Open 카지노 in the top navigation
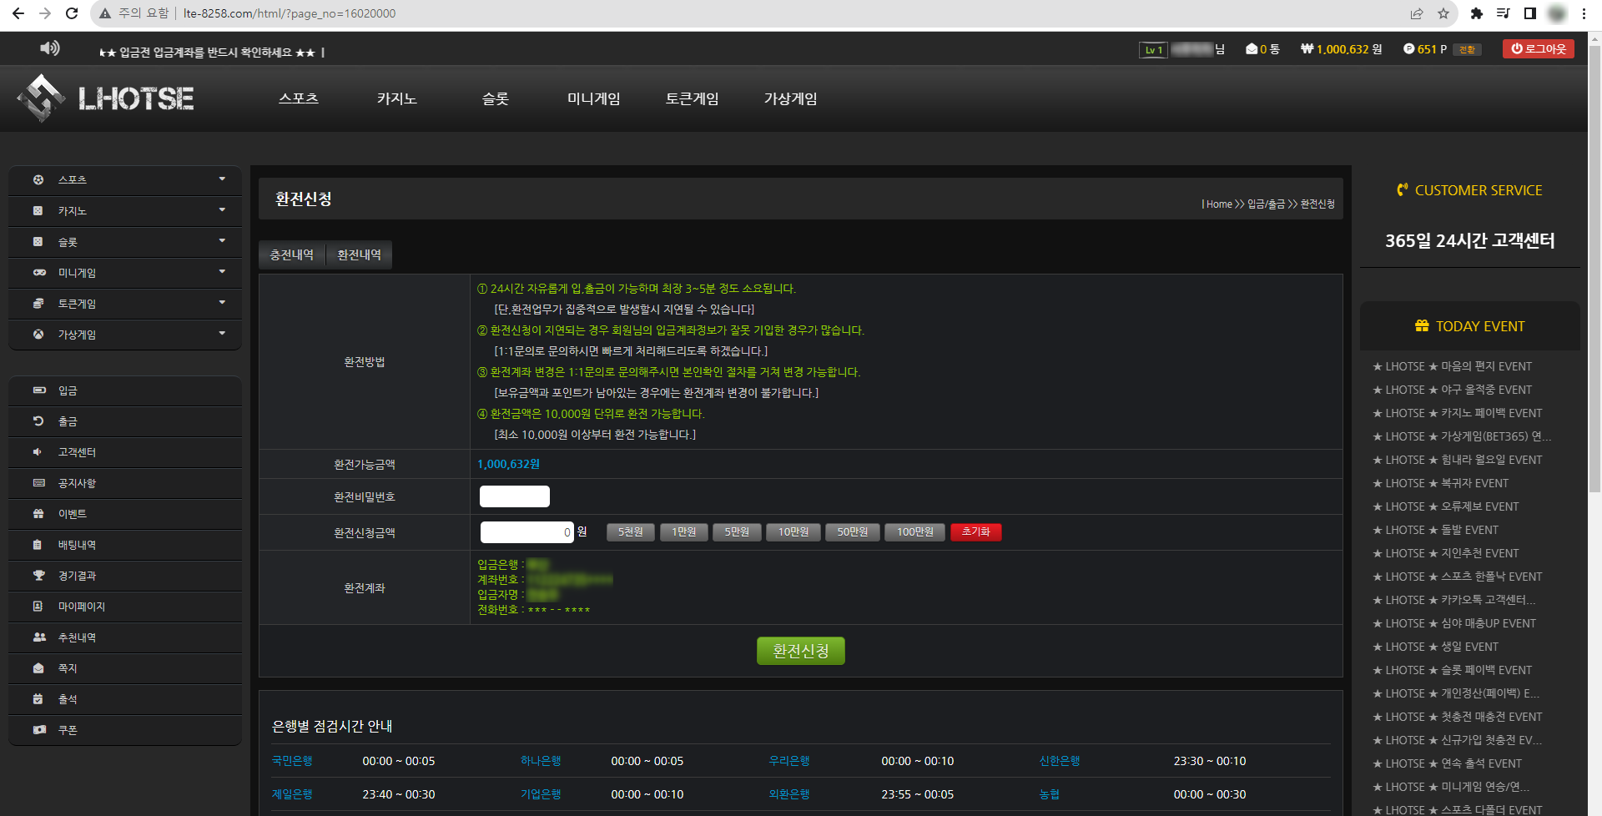This screenshot has height=816, width=1602. [x=397, y=98]
